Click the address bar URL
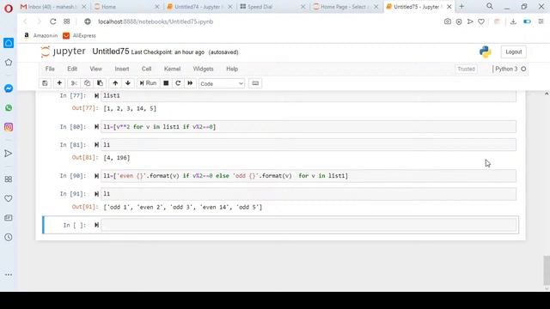 pyautogui.click(x=156, y=21)
